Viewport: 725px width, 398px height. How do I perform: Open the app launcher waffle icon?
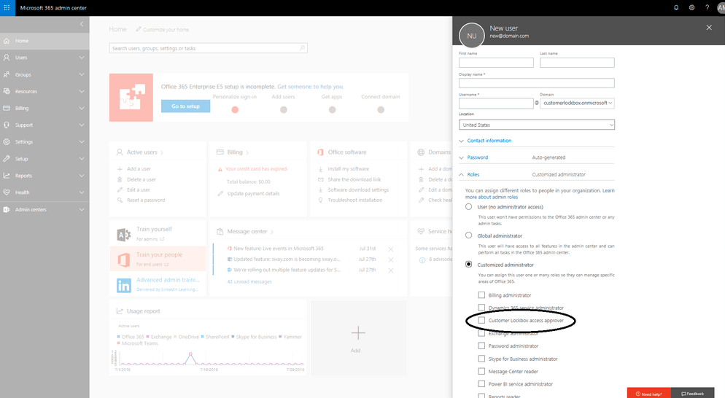[x=7, y=7]
